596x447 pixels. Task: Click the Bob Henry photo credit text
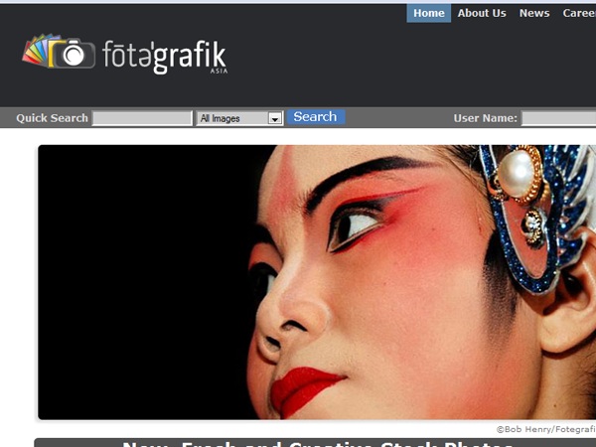click(x=545, y=429)
